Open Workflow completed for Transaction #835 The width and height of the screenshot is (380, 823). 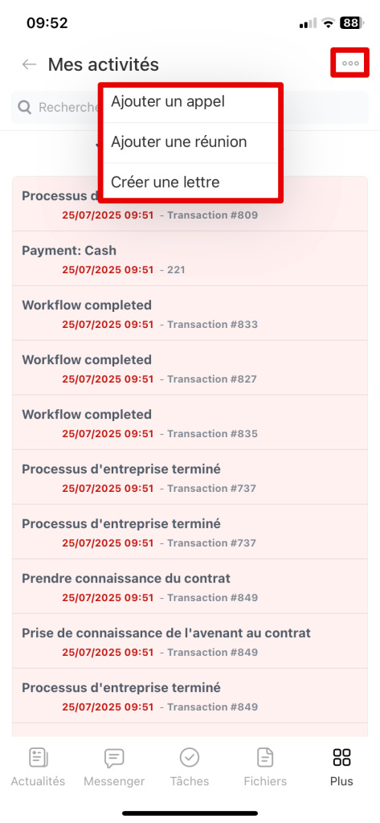click(x=190, y=423)
